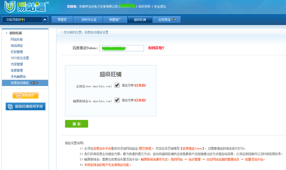Open 栏目管理 in the sidebar
The width and height of the screenshot is (286, 170).
click(x=17, y=52)
